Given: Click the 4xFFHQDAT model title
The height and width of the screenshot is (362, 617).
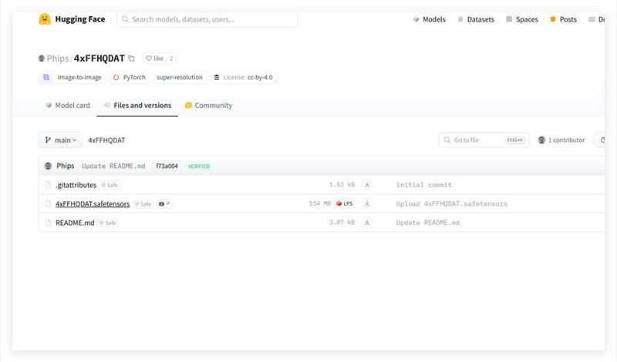Looking at the screenshot, I should pyautogui.click(x=99, y=59).
